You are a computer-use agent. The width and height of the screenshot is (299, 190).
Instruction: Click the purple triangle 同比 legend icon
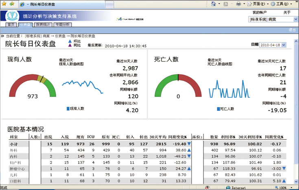(x=70, y=45)
